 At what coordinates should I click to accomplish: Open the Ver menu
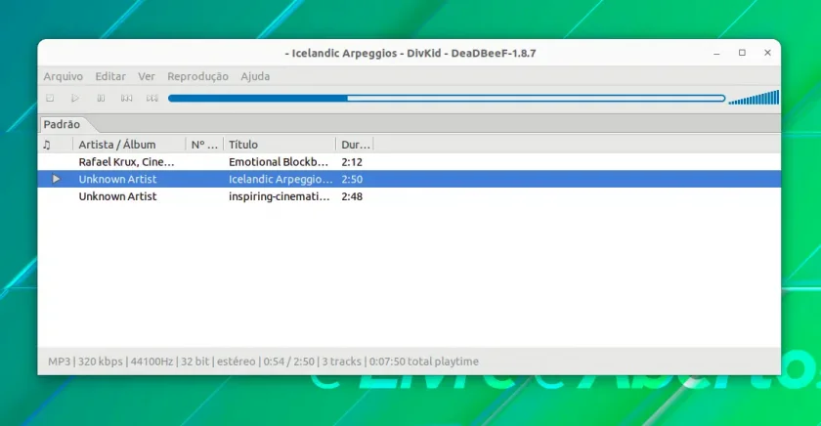(147, 76)
